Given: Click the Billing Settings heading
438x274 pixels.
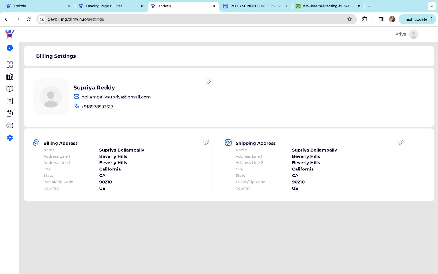Looking at the screenshot, I should point(56,56).
